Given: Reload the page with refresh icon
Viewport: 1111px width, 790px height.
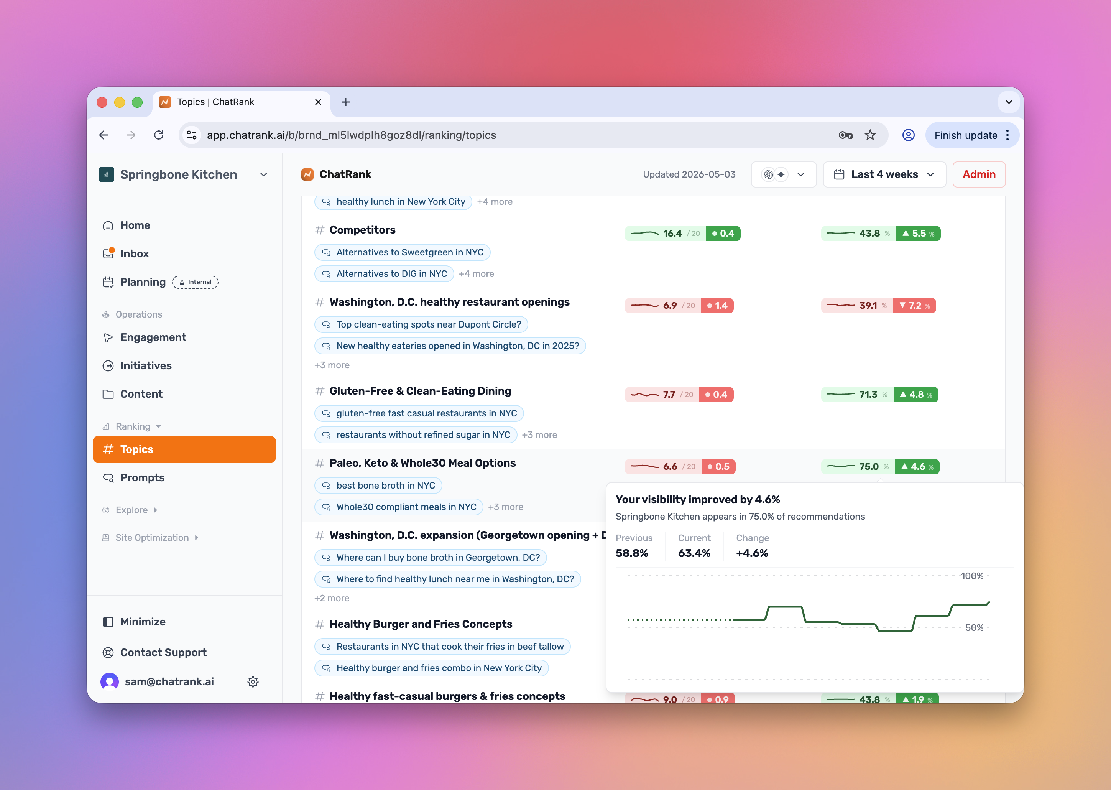Looking at the screenshot, I should click(x=158, y=135).
